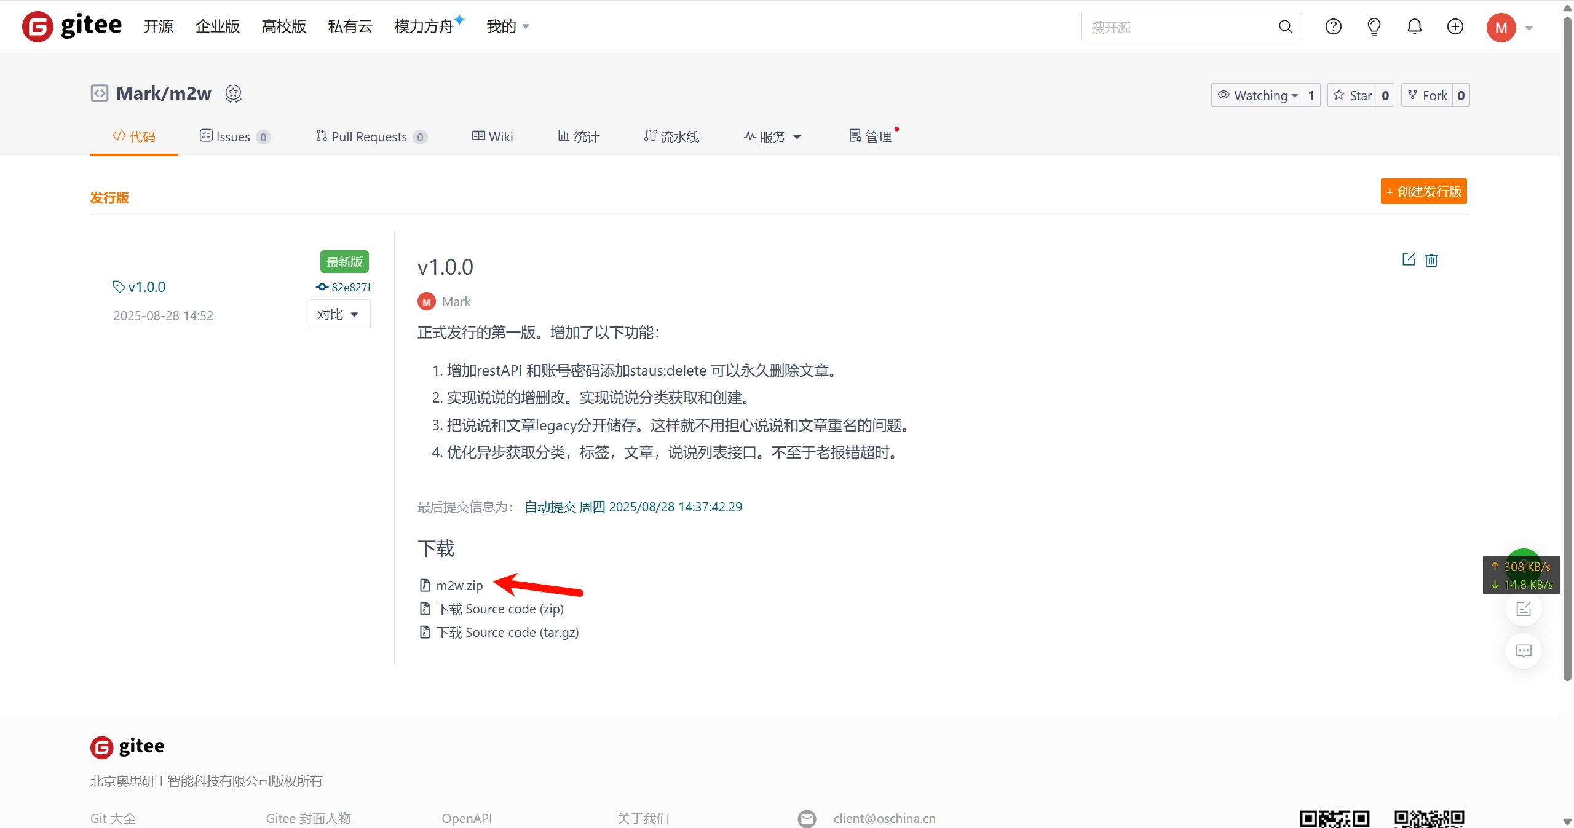Expand the 服务 dropdown tab
The height and width of the screenshot is (828, 1574).
[x=772, y=136]
